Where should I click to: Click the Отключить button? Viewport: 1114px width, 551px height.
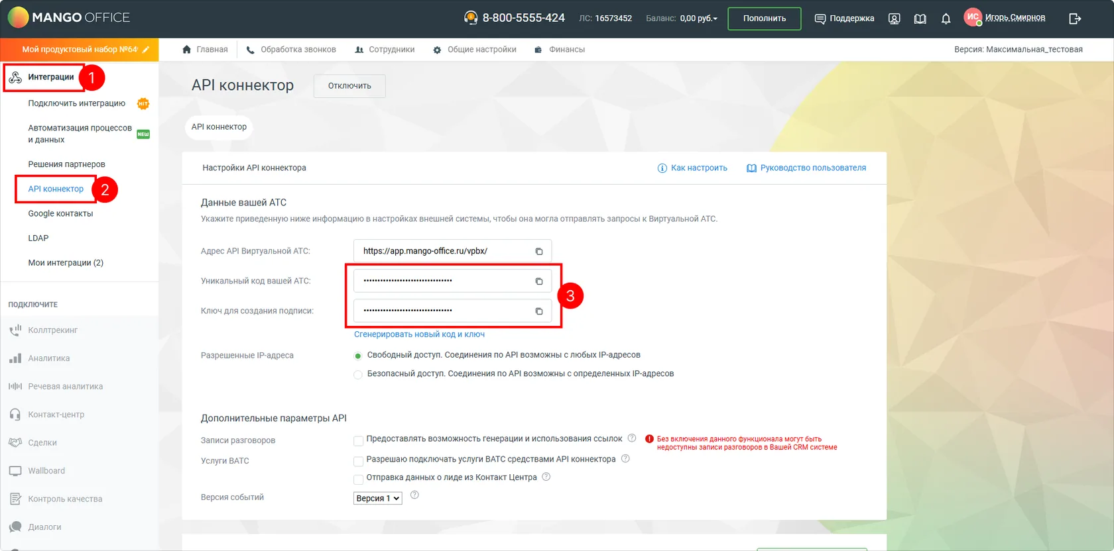coord(349,85)
